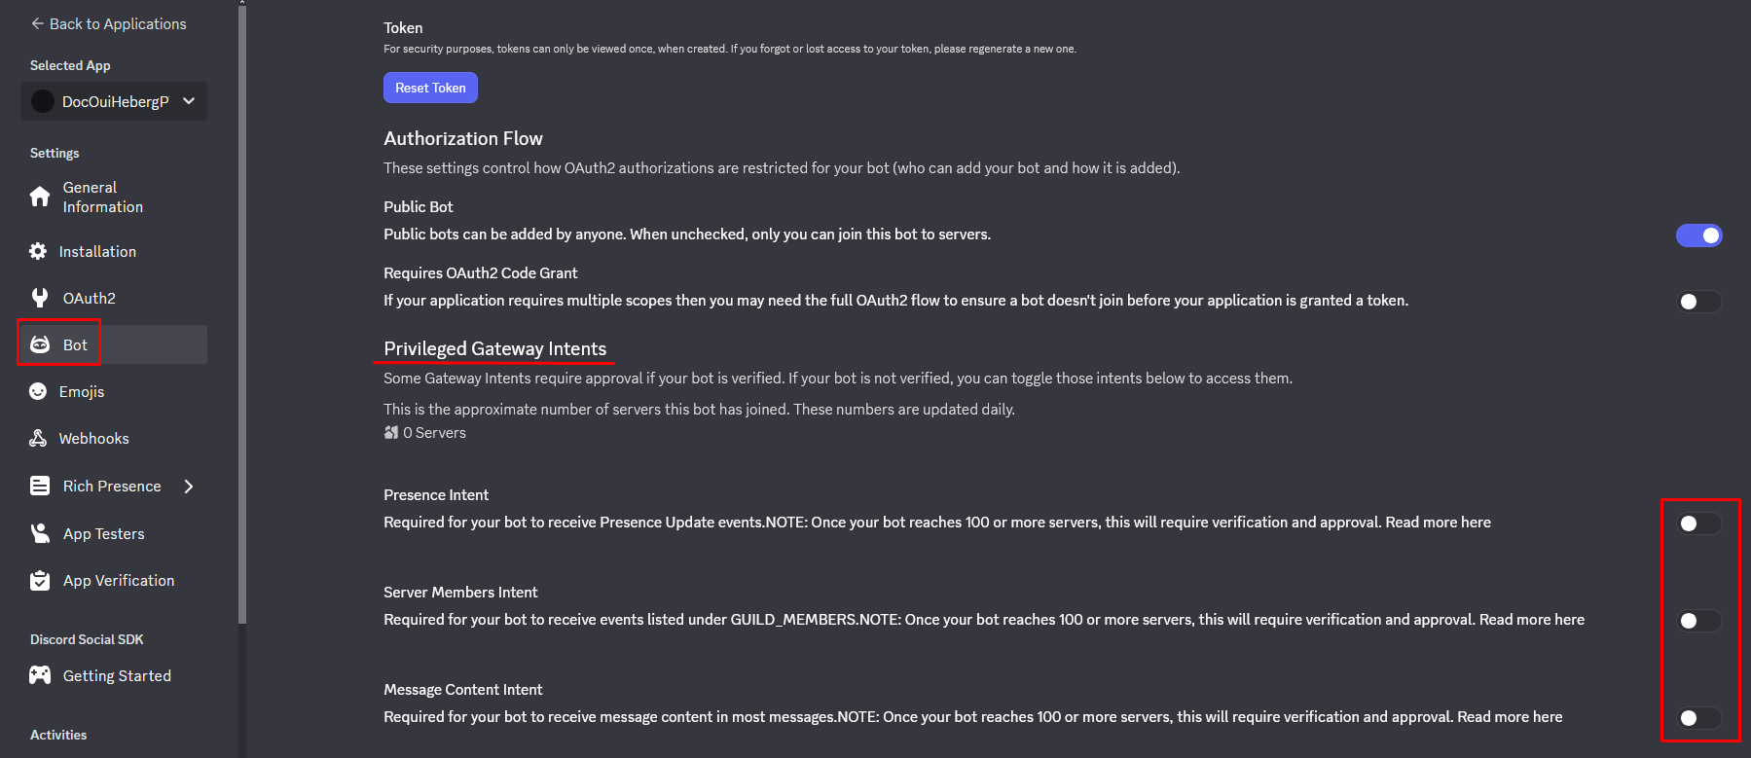The height and width of the screenshot is (758, 1751).
Task: Click the Emojis smiley face icon
Action: 38,391
